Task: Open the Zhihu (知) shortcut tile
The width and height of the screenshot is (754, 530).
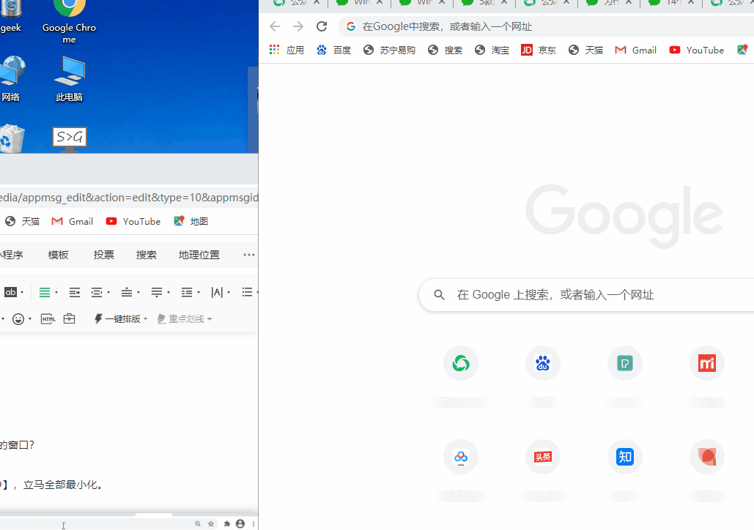Action: pyautogui.click(x=624, y=456)
